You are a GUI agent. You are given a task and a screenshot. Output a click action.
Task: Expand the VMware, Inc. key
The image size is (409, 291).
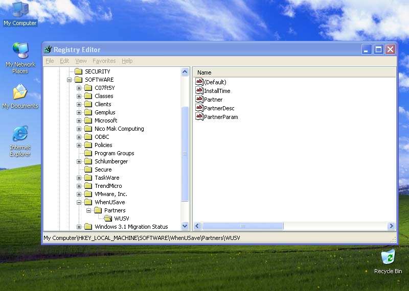coord(79,194)
